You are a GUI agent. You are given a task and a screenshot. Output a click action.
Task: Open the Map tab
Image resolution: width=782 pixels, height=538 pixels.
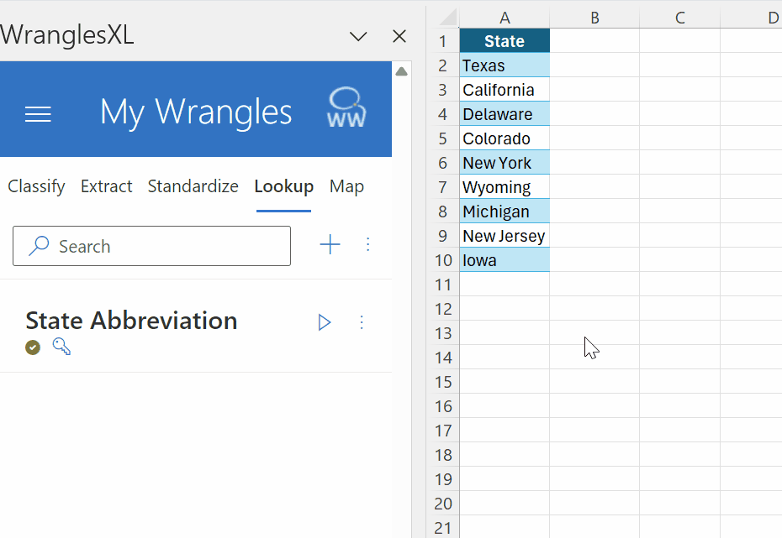click(x=346, y=186)
